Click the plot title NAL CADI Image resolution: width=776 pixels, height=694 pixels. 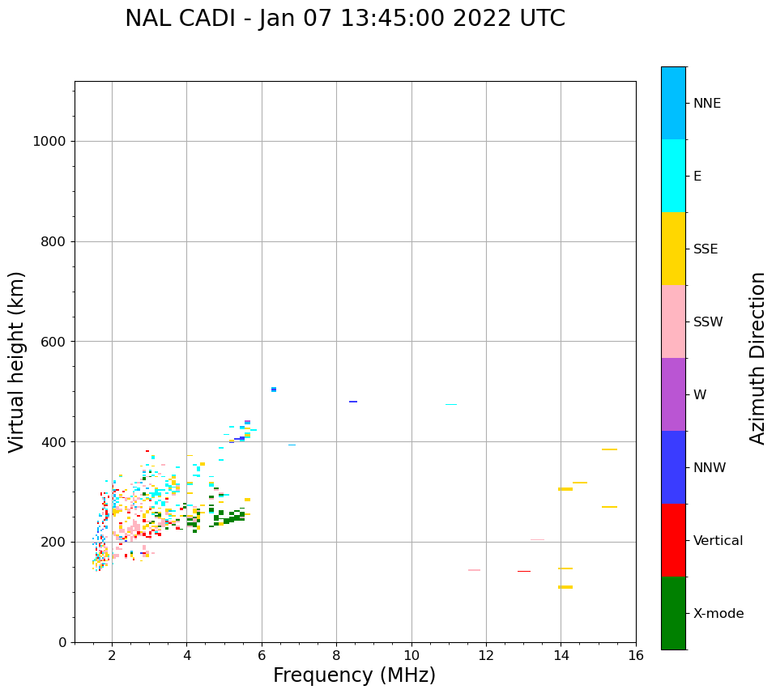coord(345,19)
